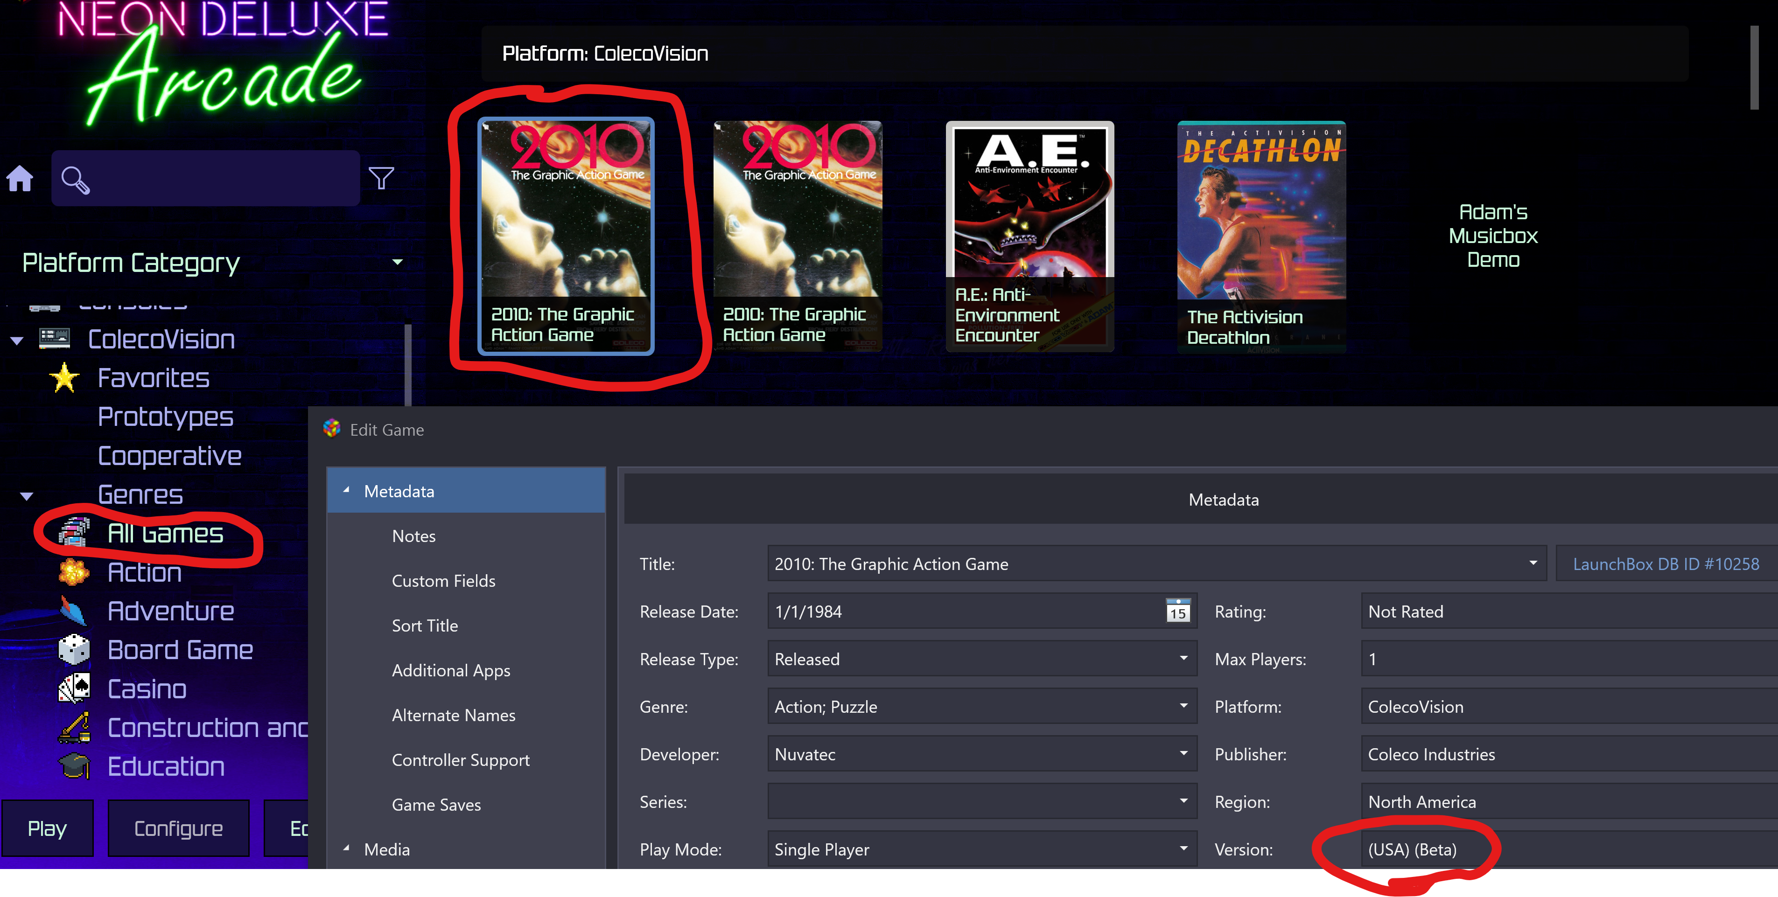Click the sidebar tree scrollbar
The height and width of the screenshot is (897, 1778).
408,364
